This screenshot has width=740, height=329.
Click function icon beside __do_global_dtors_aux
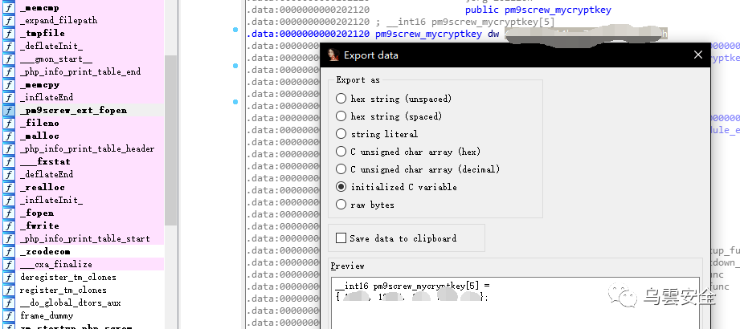[x=9, y=303]
